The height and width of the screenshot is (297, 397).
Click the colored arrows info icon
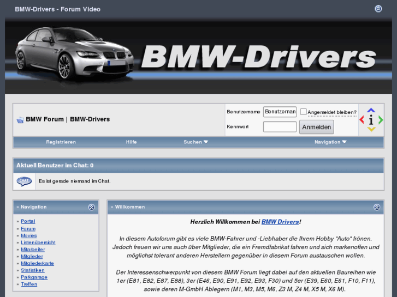(x=371, y=120)
